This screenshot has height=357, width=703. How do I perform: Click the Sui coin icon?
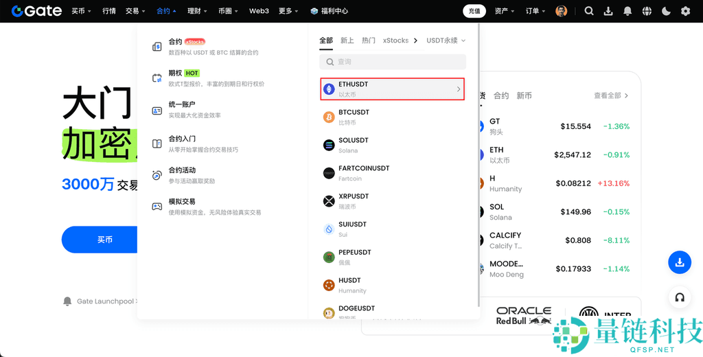coord(329,229)
